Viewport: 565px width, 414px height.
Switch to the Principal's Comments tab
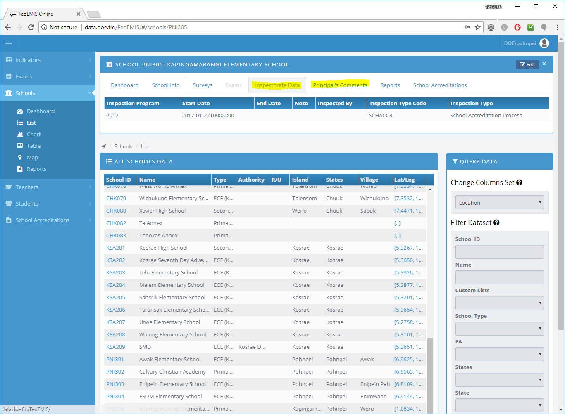(340, 85)
